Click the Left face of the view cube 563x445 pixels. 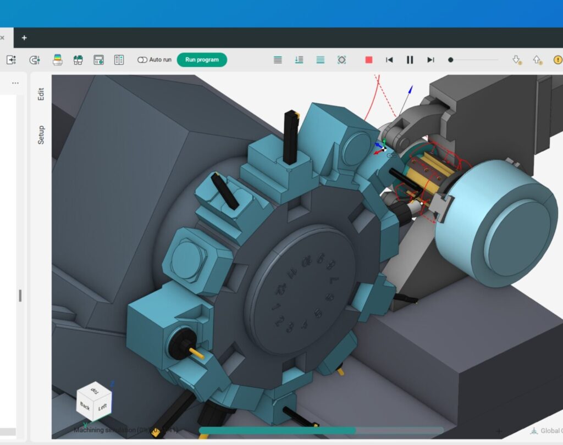103,407
